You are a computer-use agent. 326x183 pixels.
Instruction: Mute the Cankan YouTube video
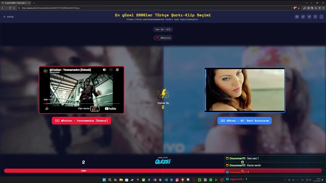104,70
